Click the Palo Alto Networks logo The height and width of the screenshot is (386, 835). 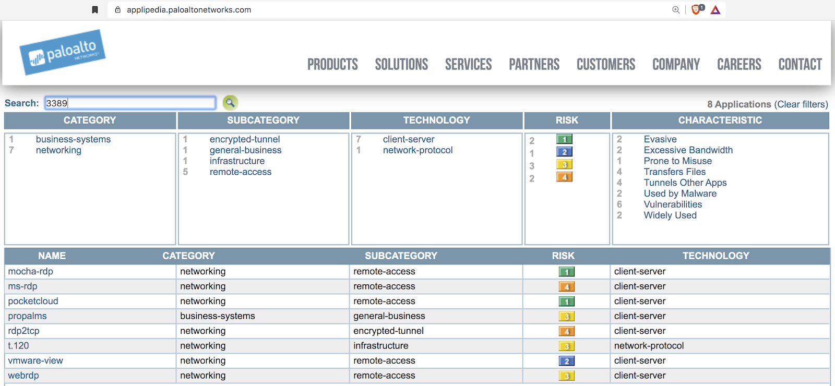[63, 52]
